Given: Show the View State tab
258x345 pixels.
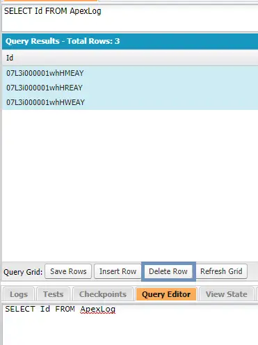Looking at the screenshot, I should (x=227, y=294).
